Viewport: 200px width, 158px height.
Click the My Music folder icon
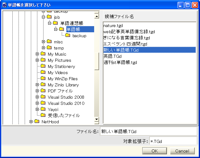43,53
